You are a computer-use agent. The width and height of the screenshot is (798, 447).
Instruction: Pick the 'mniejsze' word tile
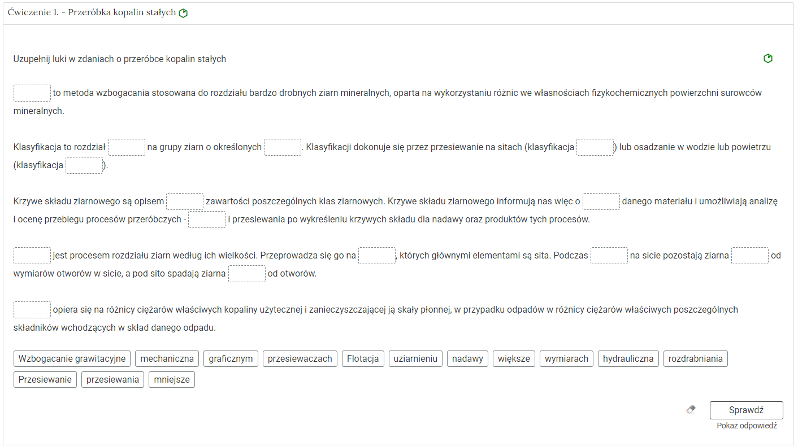172,380
